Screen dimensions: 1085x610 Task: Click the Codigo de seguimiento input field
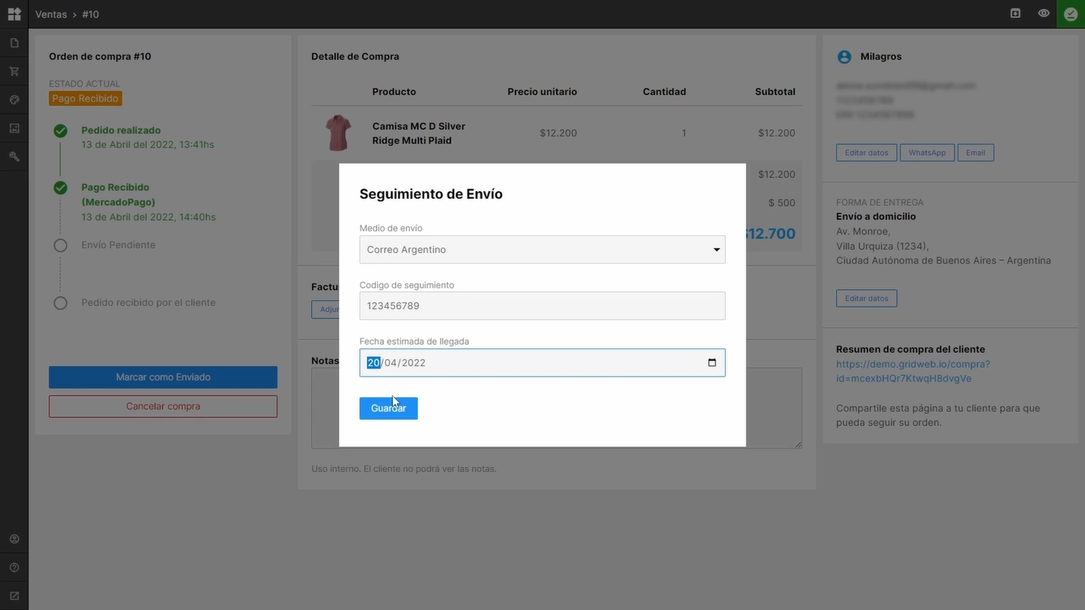point(542,306)
